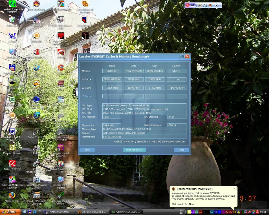Open the Windows Start menu
This screenshot has width=269, height=215.
pos(10,212)
